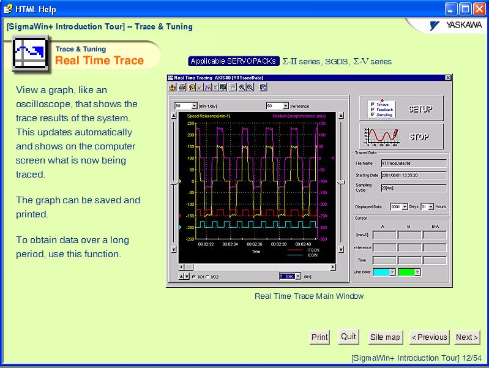Open the Displayed Data Hours dropdown

tap(431, 206)
